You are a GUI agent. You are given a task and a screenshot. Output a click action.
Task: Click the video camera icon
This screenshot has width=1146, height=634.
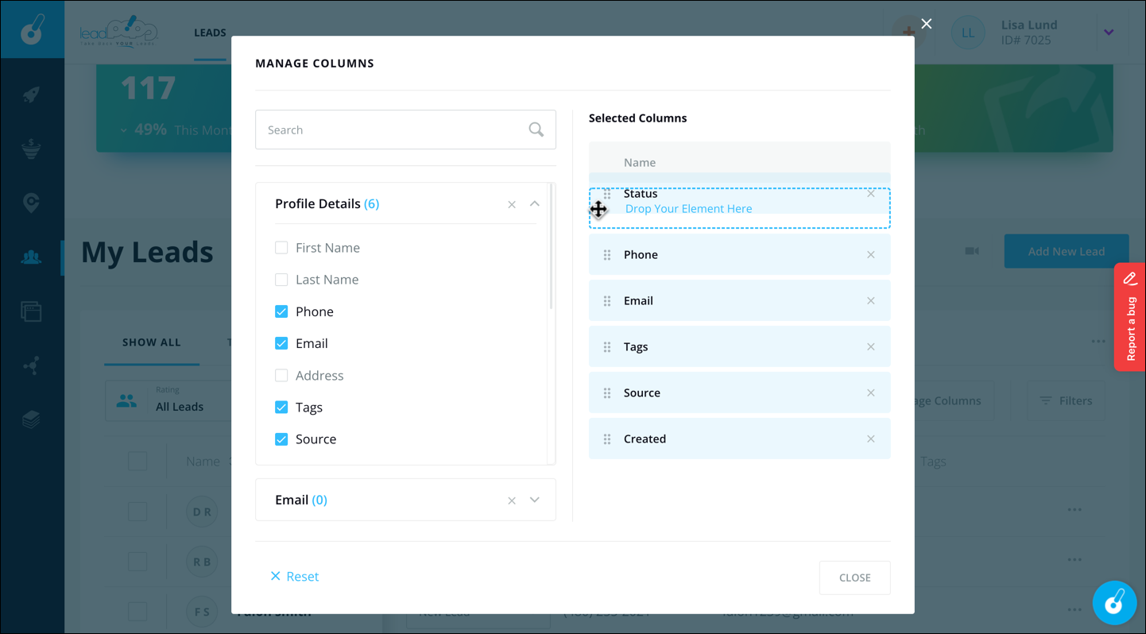pos(972,251)
